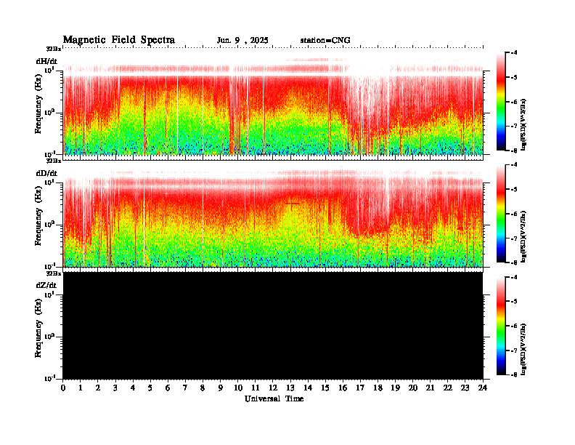Click the hour 11 tick label on the time axis
Screen dimensions: 575x445
click(256, 388)
